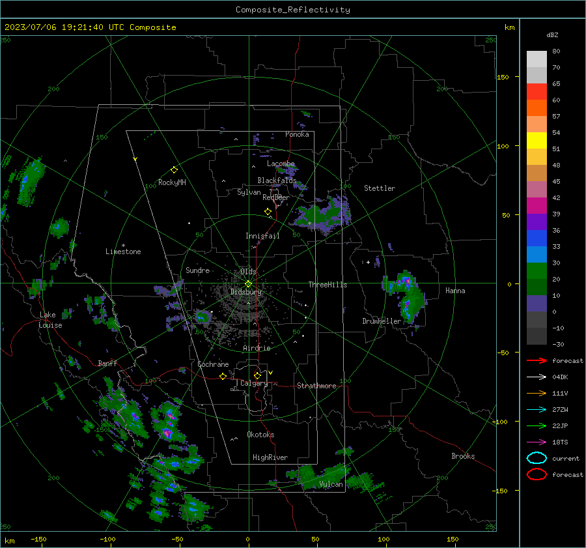Click the Ponoka city label
Image resolution: width=586 pixels, height=548 pixels.
pos(297,134)
